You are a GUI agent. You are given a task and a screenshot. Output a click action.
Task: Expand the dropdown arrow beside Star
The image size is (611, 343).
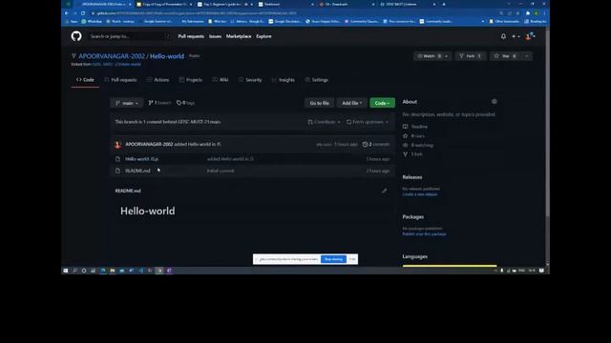pos(526,56)
